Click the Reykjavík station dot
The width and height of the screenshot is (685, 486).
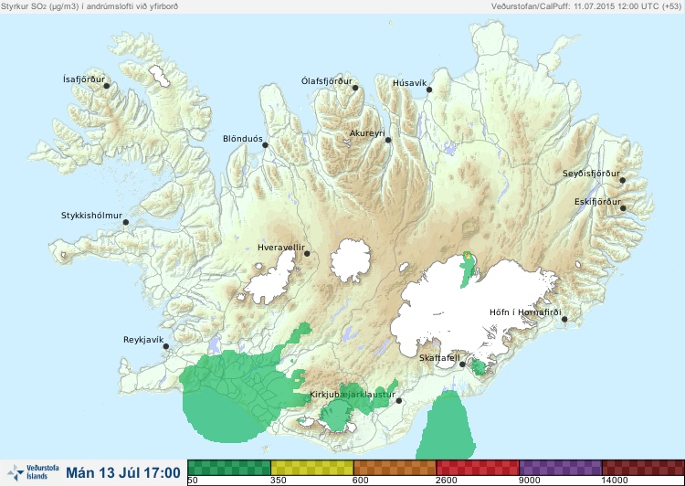click(x=166, y=346)
